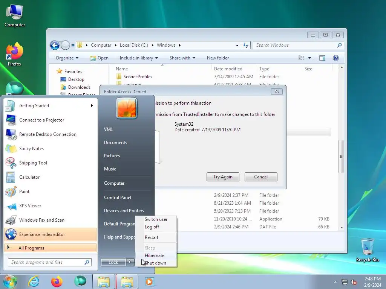
Task: Show hidden tray icons arrow
Action: pos(335,282)
